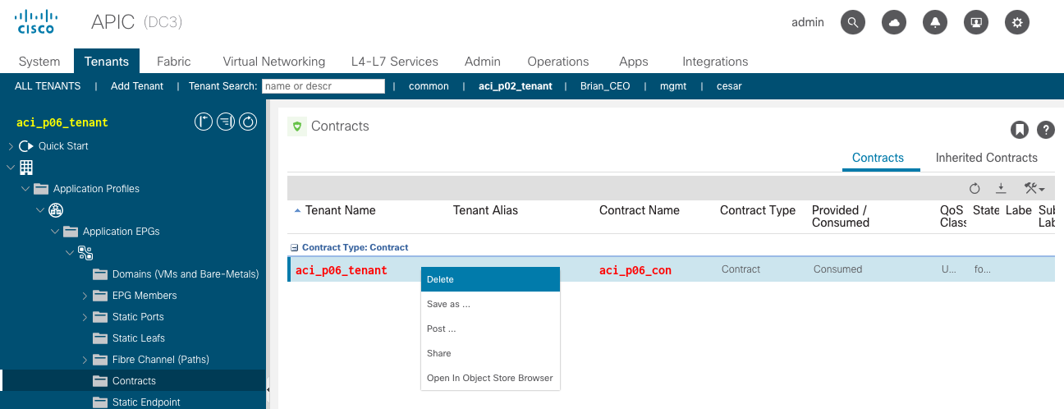Select Delete from the context menu

[x=440, y=279]
